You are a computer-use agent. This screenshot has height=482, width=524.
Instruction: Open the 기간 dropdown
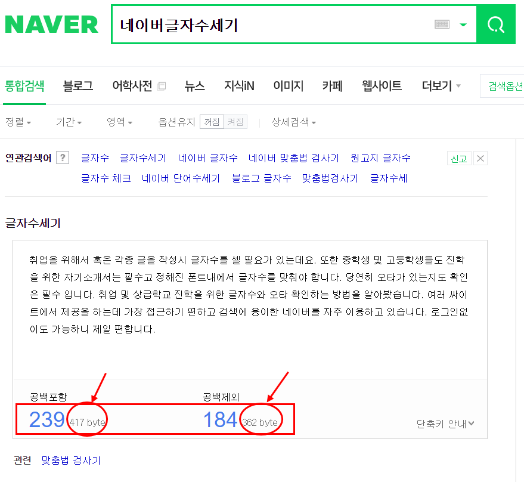click(69, 122)
